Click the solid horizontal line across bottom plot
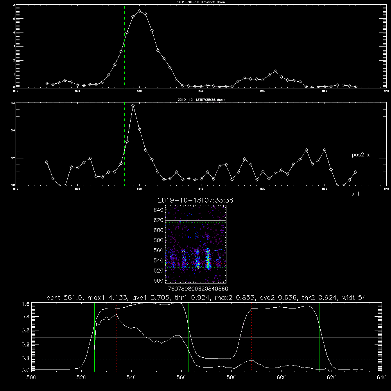The height and width of the screenshot is (391, 391). tap(206, 337)
